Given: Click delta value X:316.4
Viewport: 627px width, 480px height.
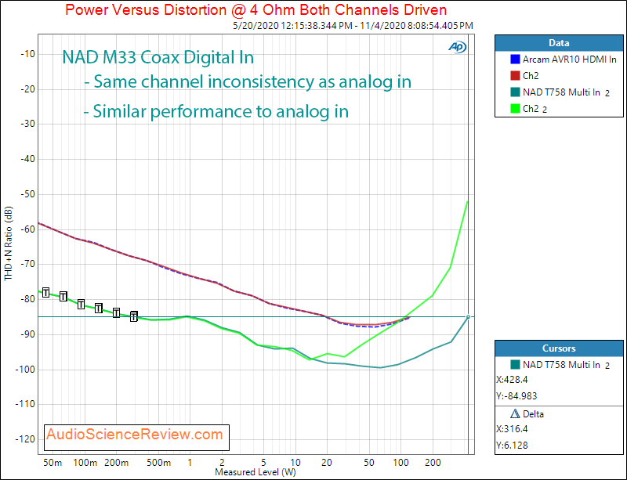Looking at the screenshot, I should point(512,429).
